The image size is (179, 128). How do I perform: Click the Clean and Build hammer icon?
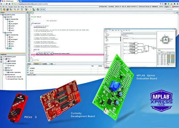coord(27,9)
